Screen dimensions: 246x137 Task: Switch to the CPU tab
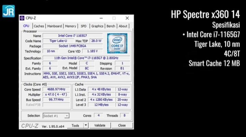[26, 26]
